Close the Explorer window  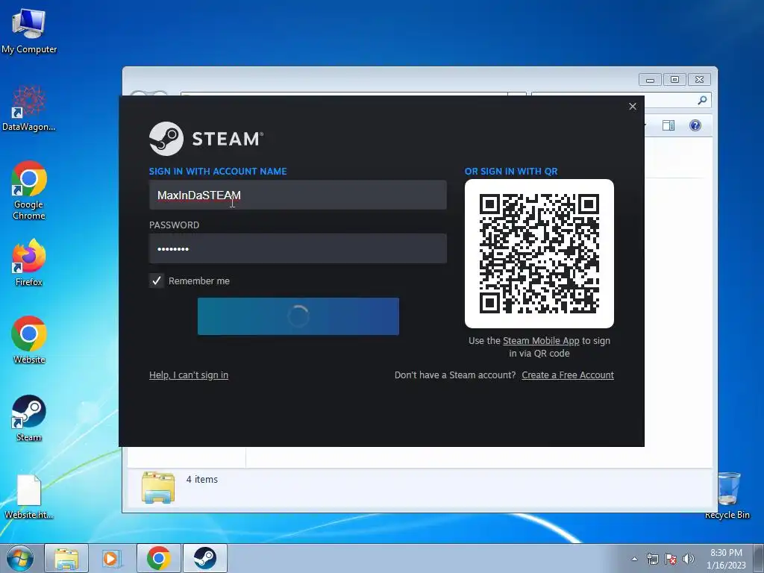pyautogui.click(x=699, y=79)
